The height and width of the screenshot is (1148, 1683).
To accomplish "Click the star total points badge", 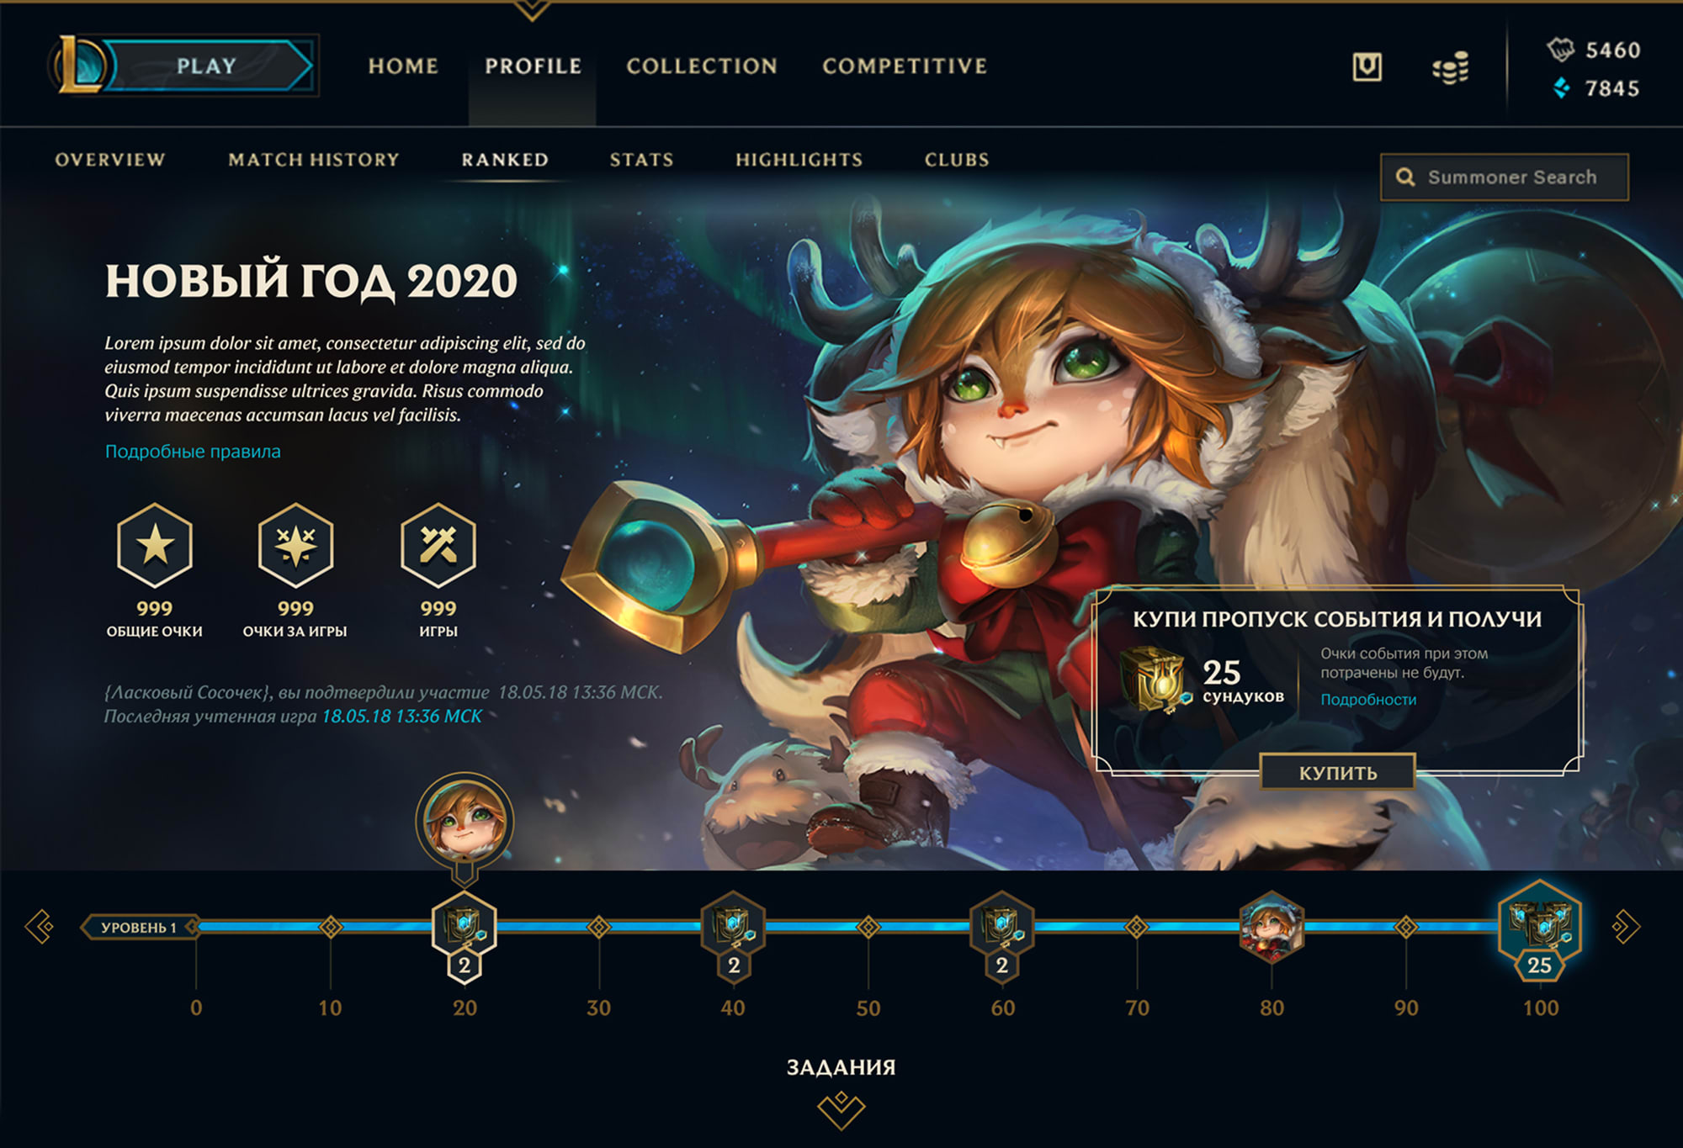I will [x=155, y=545].
